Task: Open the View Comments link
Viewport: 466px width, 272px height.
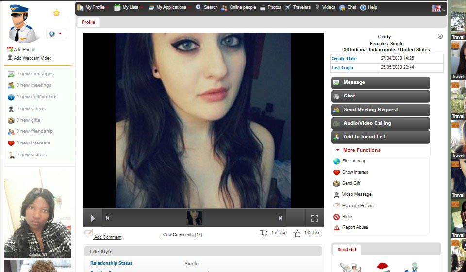Action: 182,235
